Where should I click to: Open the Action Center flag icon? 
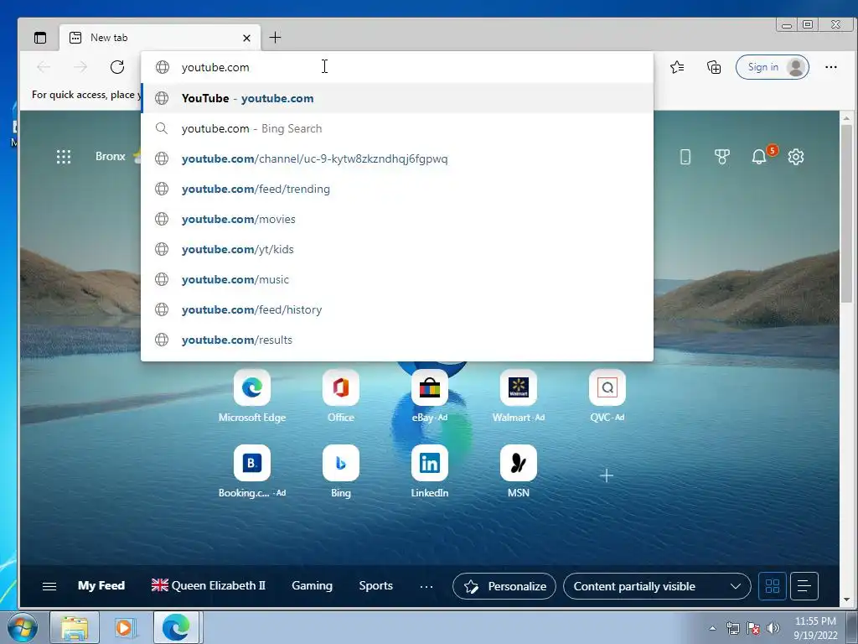coord(753,628)
